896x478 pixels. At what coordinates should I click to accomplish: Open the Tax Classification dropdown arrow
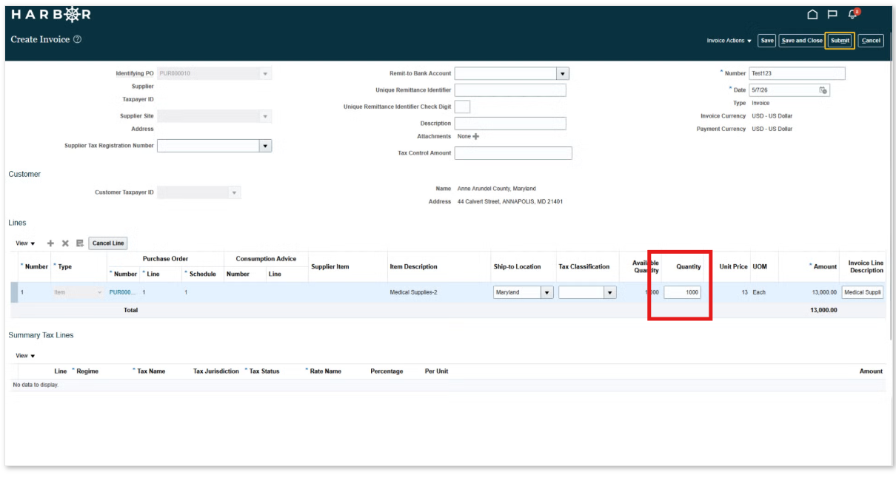pyautogui.click(x=610, y=292)
